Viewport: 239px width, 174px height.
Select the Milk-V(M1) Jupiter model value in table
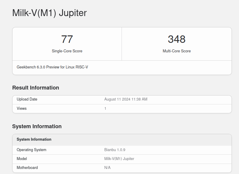119,159
